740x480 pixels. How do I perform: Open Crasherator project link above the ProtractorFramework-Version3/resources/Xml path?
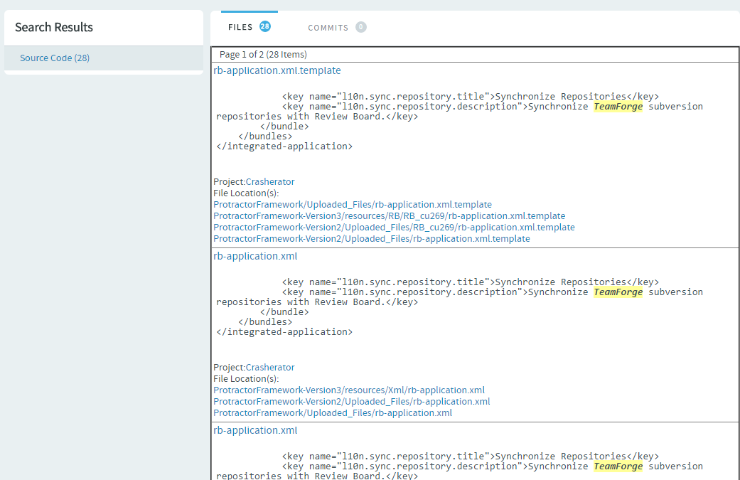tap(270, 367)
